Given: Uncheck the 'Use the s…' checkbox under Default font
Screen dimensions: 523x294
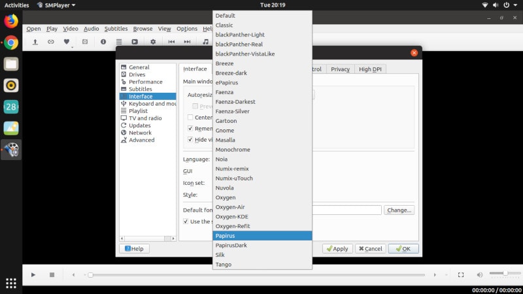Looking at the screenshot, I should [186, 221].
